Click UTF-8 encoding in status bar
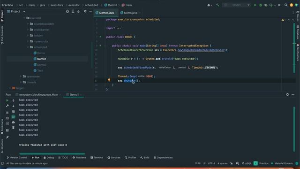This screenshot has width=300, height=169. (x=211, y=163)
